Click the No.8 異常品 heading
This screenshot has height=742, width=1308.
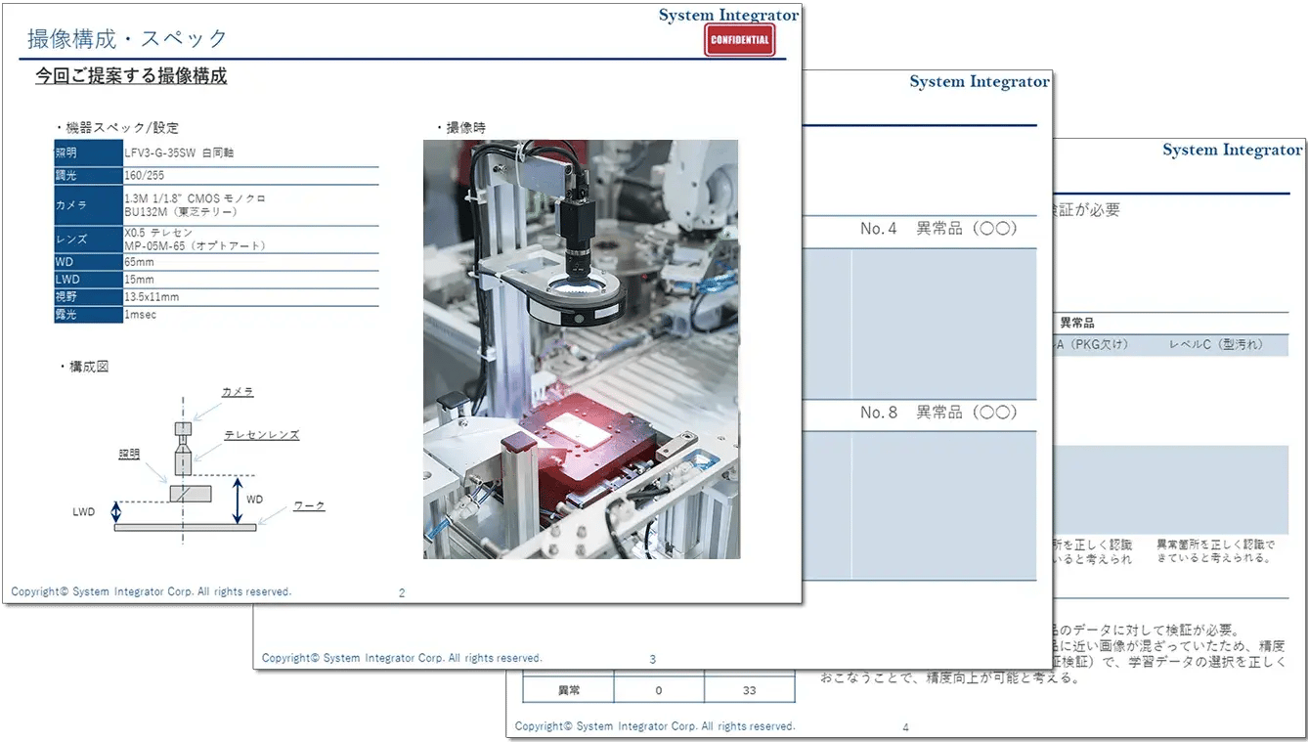click(x=937, y=413)
